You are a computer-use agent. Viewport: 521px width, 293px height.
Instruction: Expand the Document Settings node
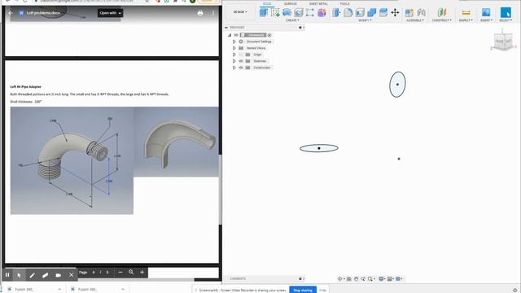point(234,42)
